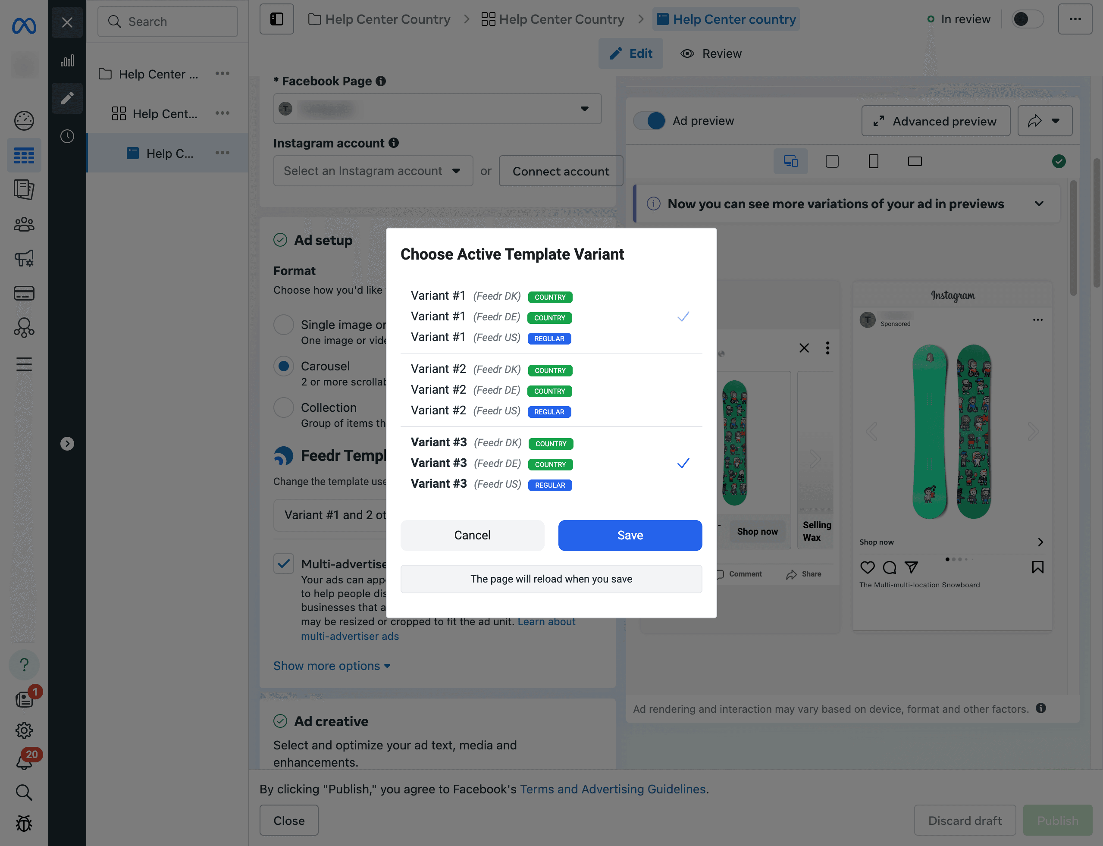Open the Audiences people icon
Screen dimensions: 1103x846
[24, 225]
